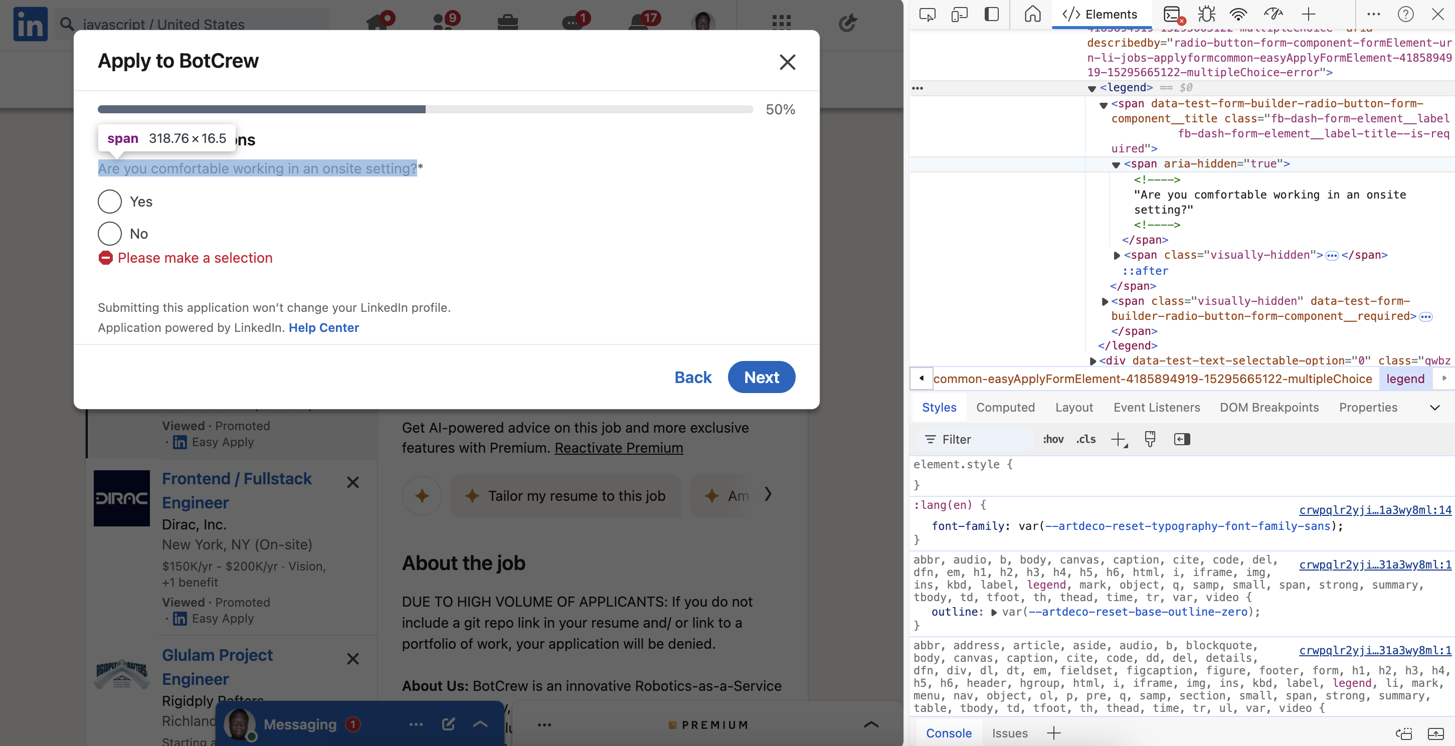Click the Reactivate Premium link
1455x746 pixels.
[619, 448]
